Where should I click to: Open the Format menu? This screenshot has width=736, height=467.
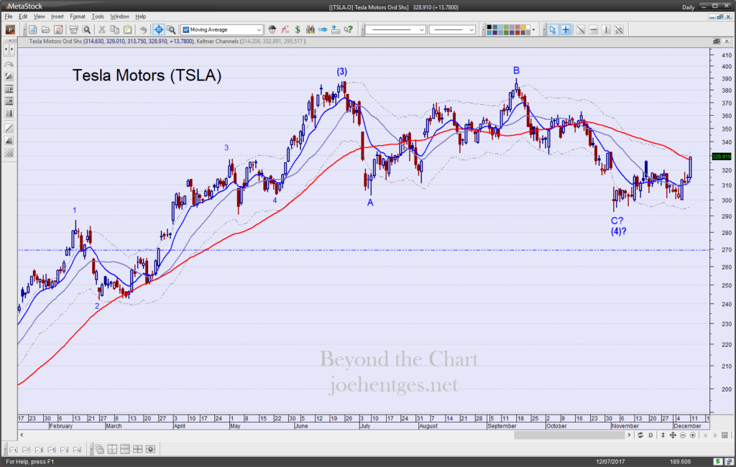coord(78,17)
